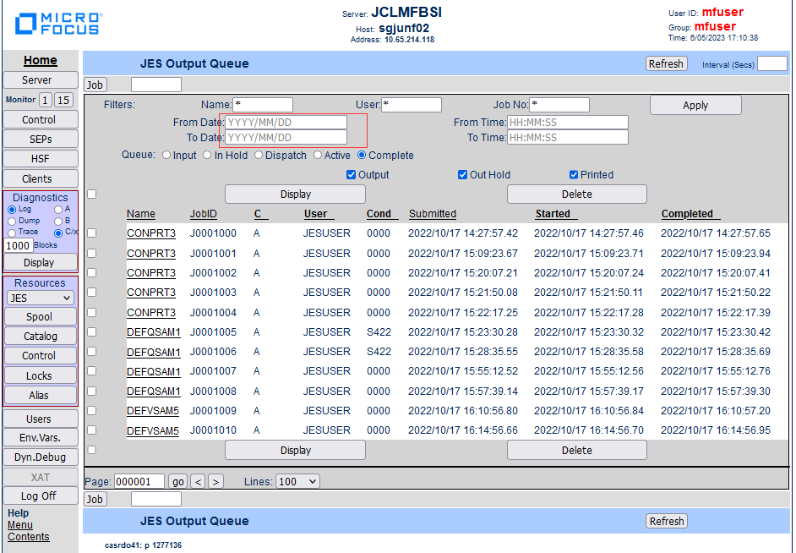Image resolution: width=796 pixels, height=553 pixels.
Task: Click the top Refresh button
Action: [666, 64]
